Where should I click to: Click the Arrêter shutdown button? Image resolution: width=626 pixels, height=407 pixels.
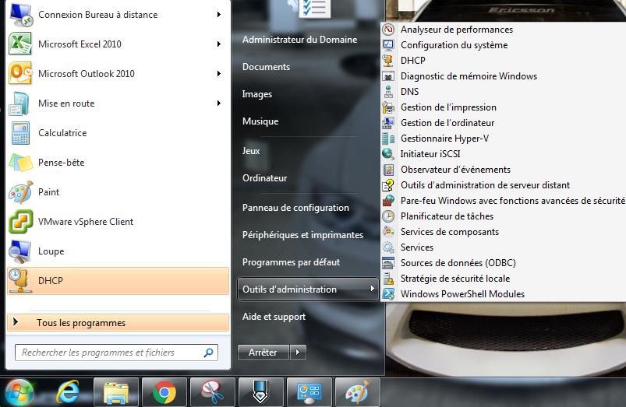pyautogui.click(x=263, y=353)
